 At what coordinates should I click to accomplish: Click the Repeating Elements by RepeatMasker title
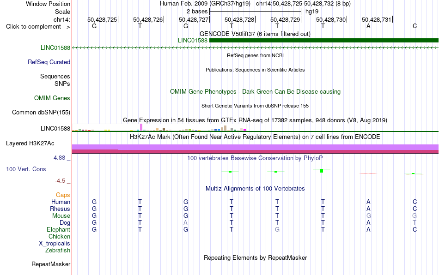(255, 257)
